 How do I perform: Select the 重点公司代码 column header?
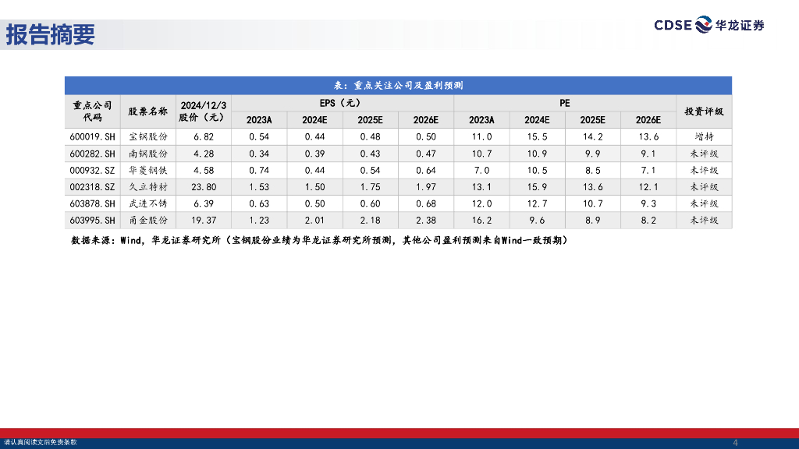pos(92,111)
